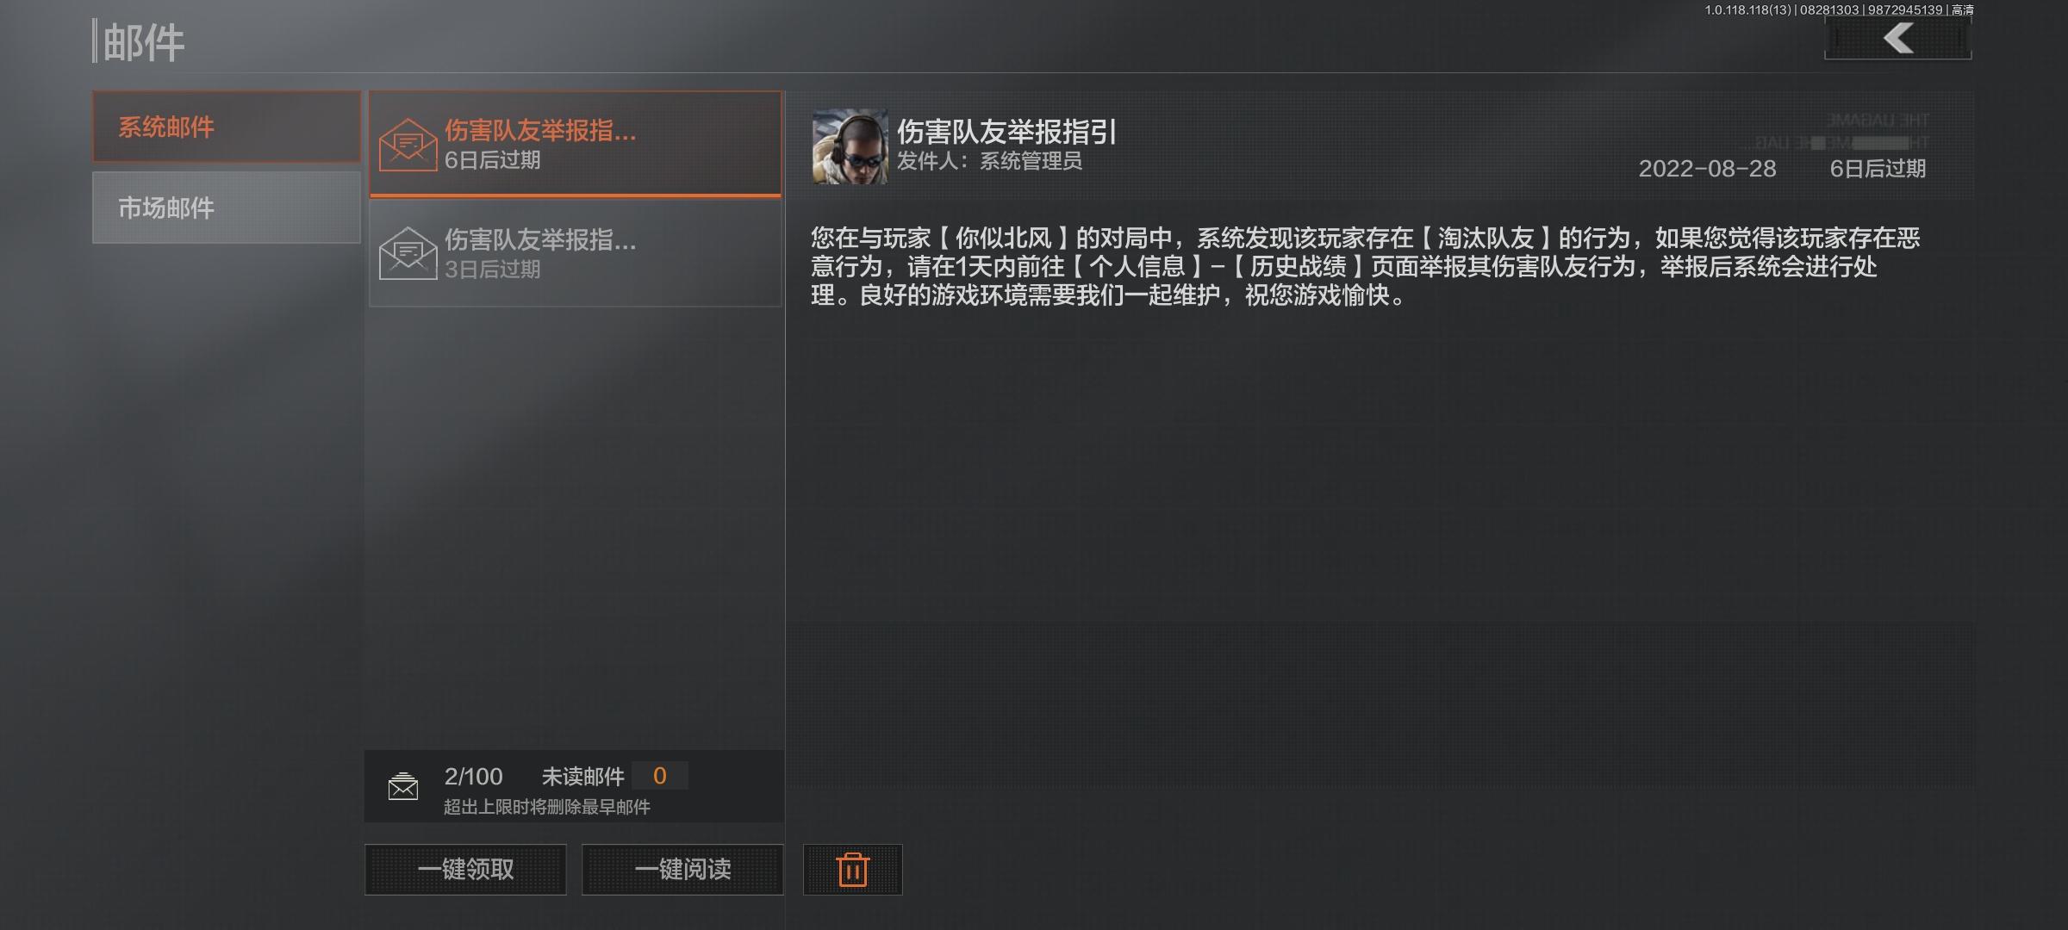Switch to the 系统邮件 tab
The height and width of the screenshot is (930, 2068).
pos(227,127)
